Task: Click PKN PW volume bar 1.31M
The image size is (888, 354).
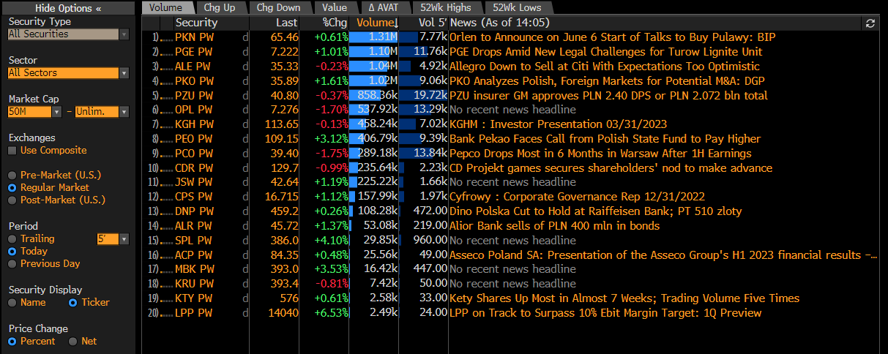Action: click(x=374, y=37)
